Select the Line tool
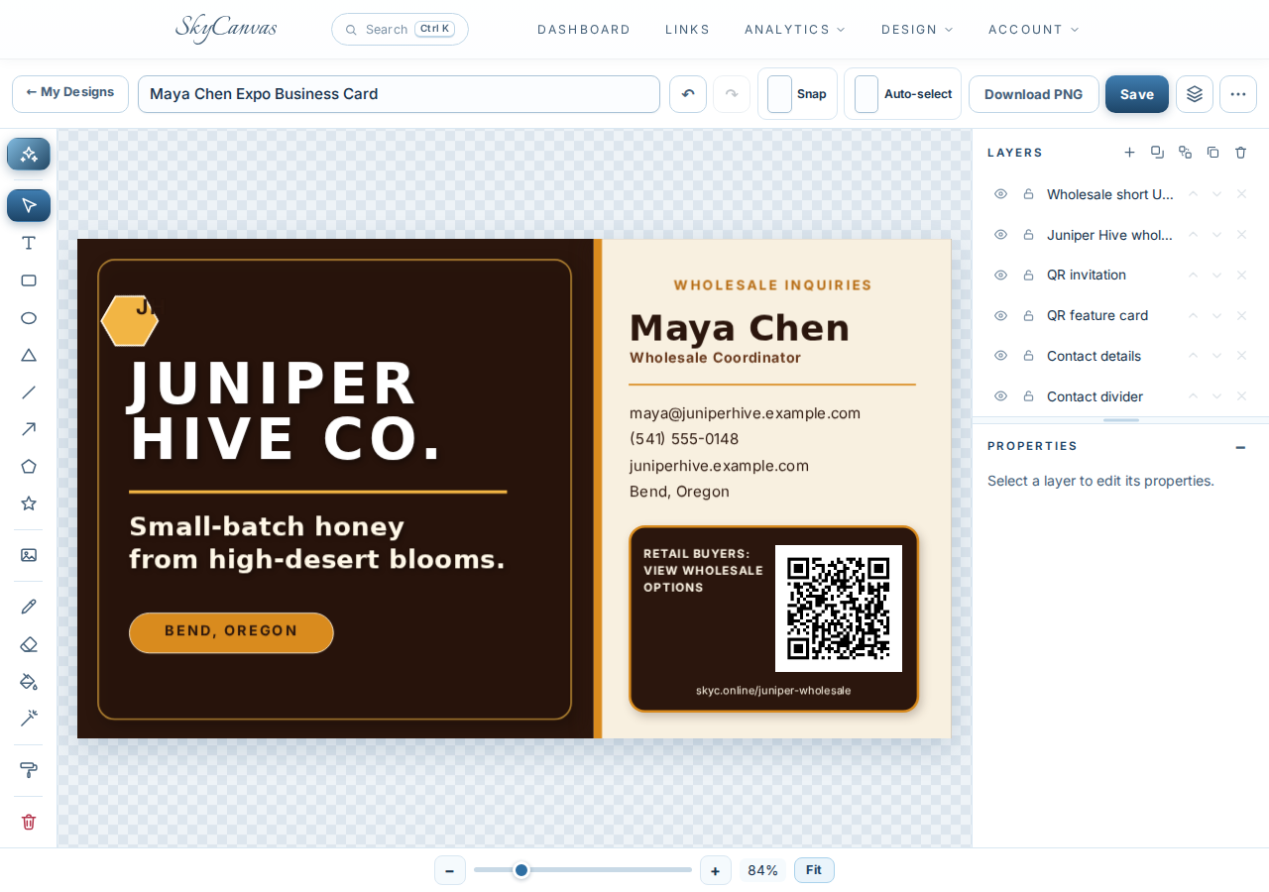1269x892 pixels. (29, 392)
